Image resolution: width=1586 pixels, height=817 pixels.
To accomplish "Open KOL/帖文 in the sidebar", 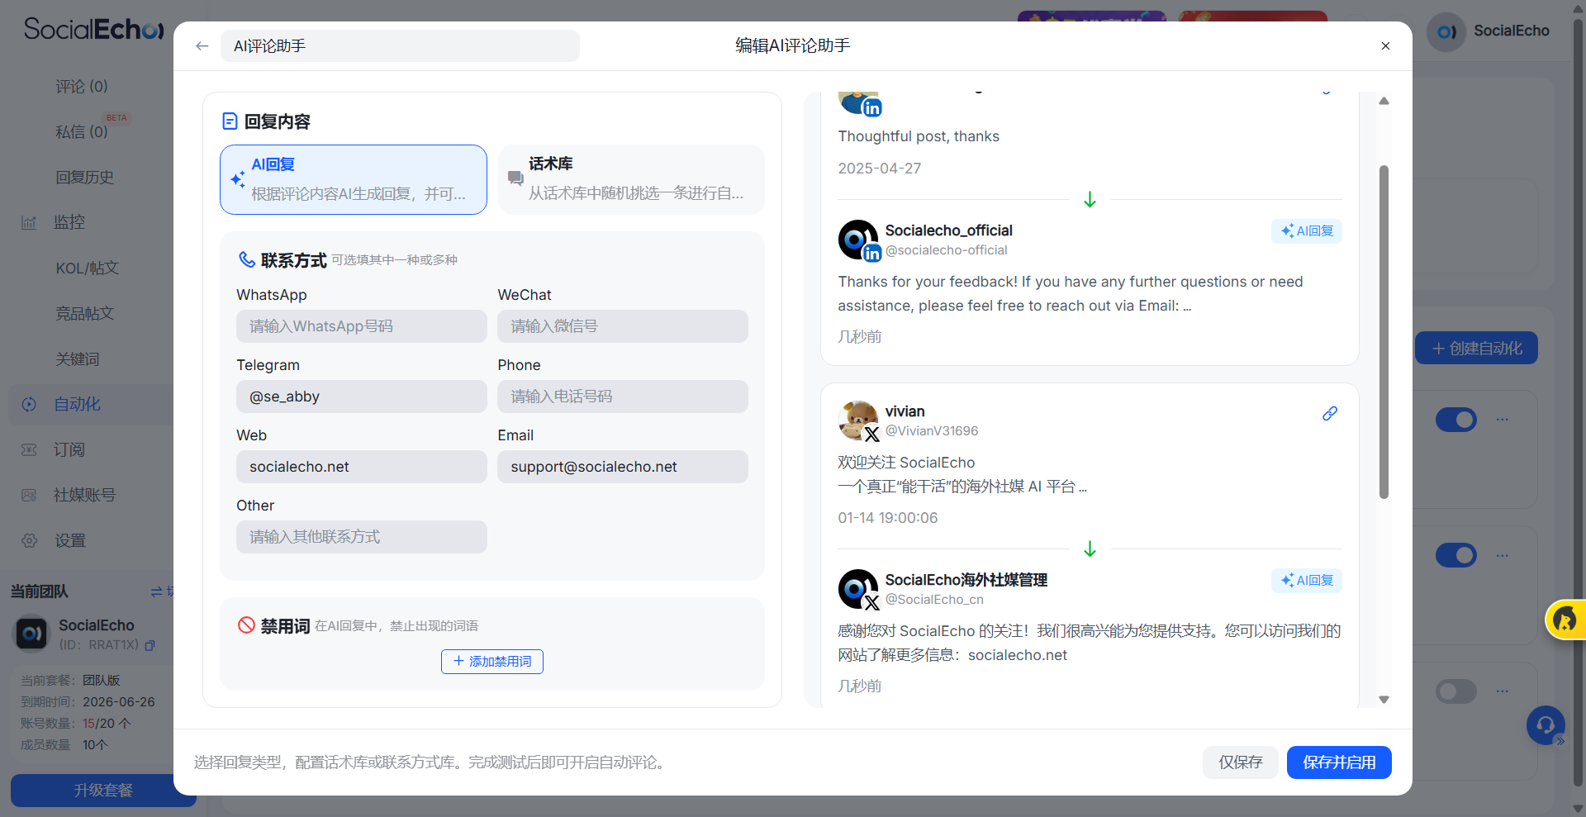I will click(x=88, y=268).
